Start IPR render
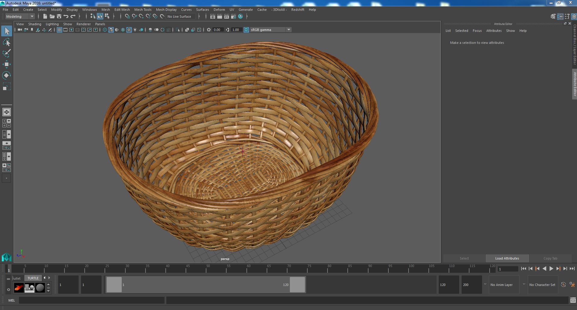 point(227,17)
